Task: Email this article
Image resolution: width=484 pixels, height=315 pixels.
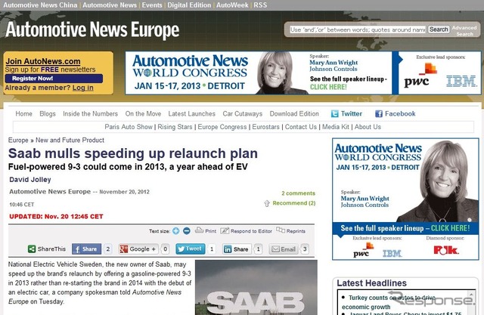Action: pyautogui.click(x=284, y=249)
